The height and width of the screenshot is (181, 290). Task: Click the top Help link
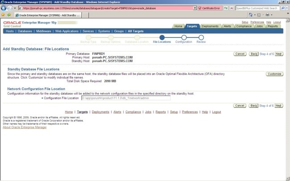coord(269,22)
